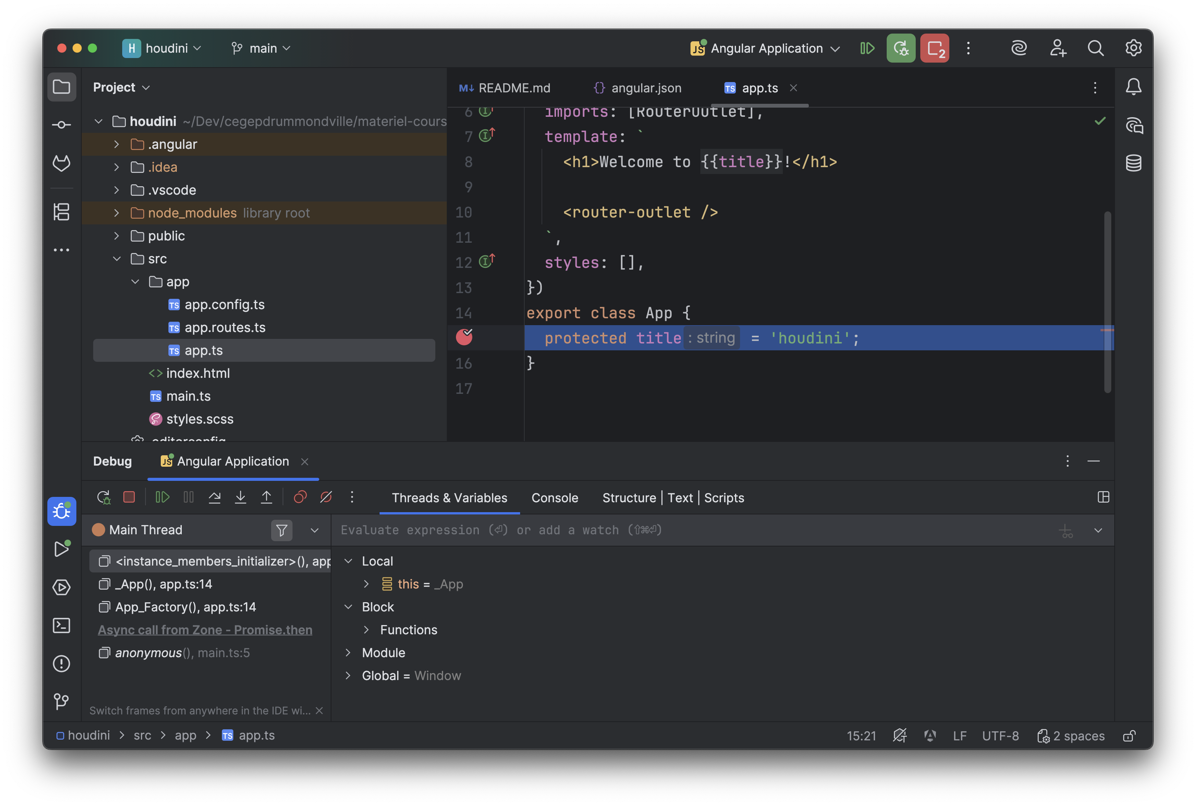Select the Debug bug tool window icon
The image size is (1196, 806).
click(x=61, y=511)
